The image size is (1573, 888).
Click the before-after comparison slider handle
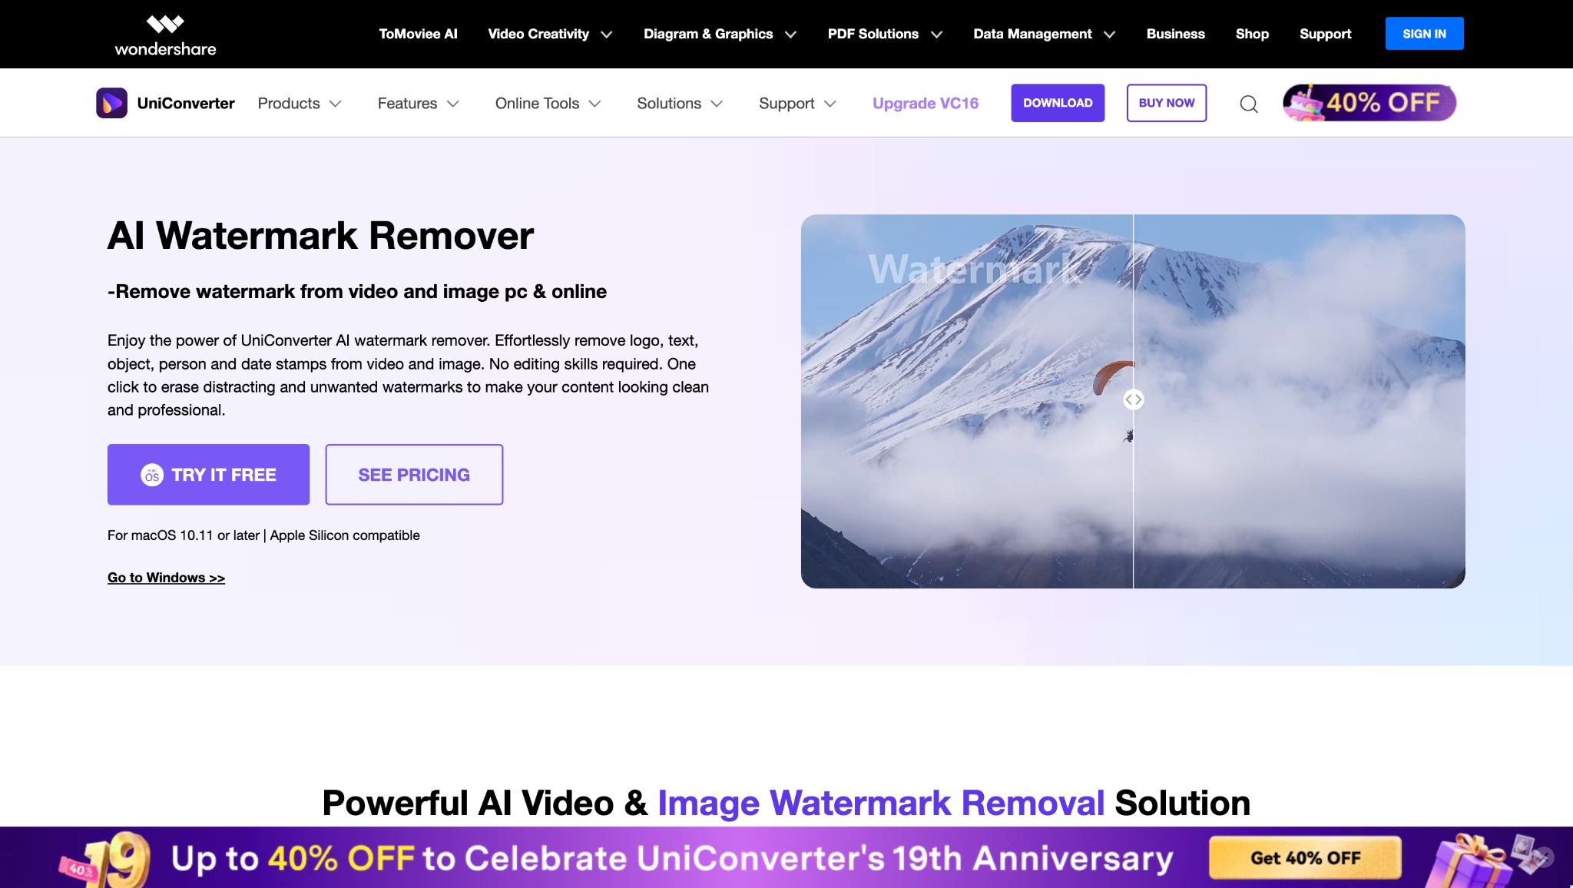pos(1133,399)
